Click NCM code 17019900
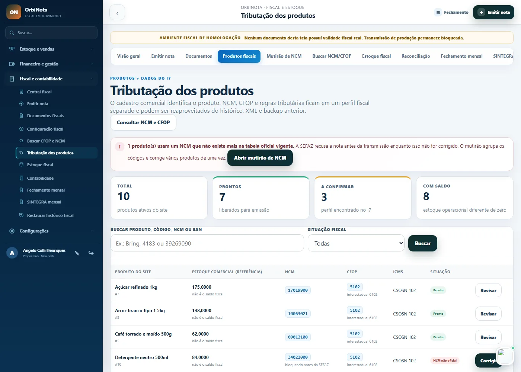The height and width of the screenshot is (372, 521). tap(298, 290)
